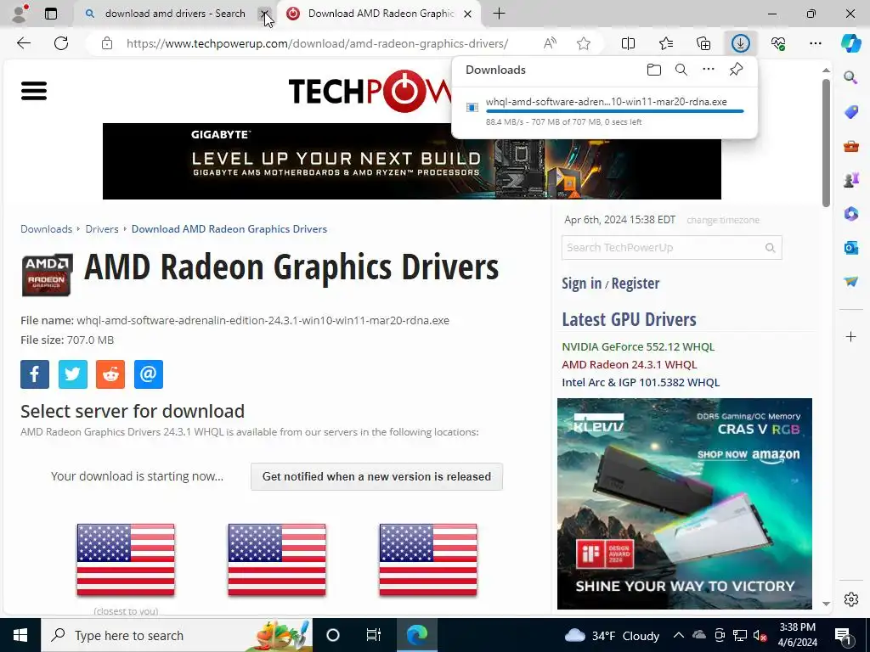Click change timezone link
Screen dimensions: 870x652
[723, 220]
